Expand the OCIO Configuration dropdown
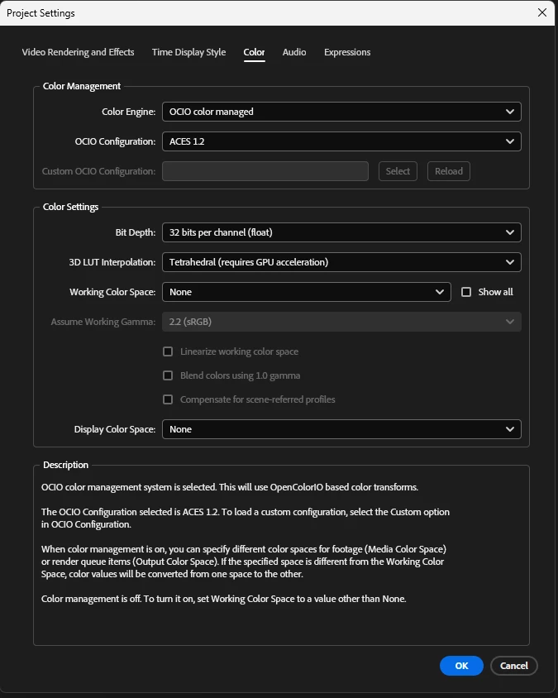Screen dimensions: 558x698 point(341,141)
